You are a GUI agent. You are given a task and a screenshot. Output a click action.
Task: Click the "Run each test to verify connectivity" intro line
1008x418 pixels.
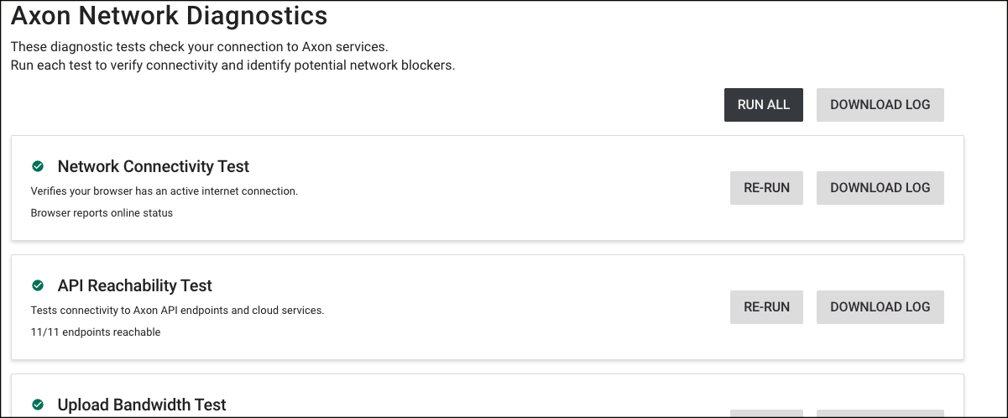pos(232,65)
